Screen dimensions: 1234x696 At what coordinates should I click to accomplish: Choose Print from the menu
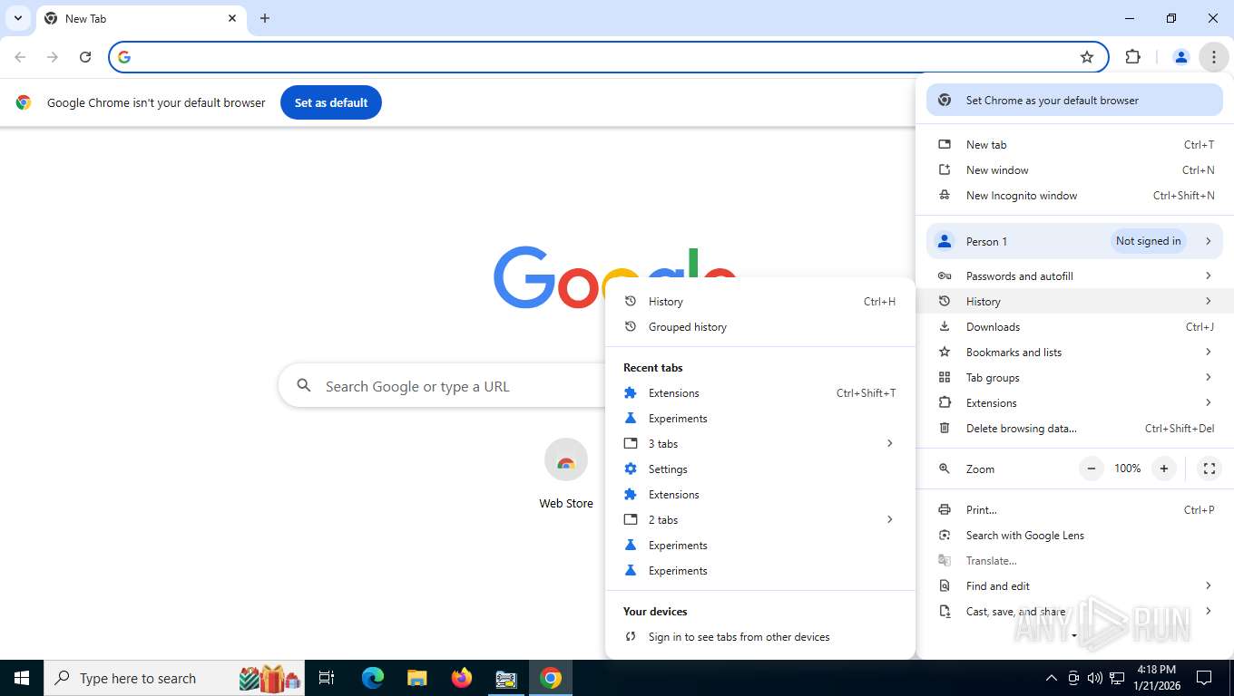(1074, 510)
